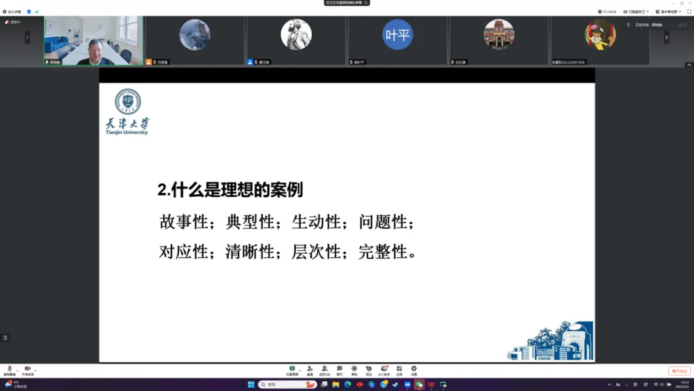
Task: Show the next page of participant videos
Action: point(668,39)
